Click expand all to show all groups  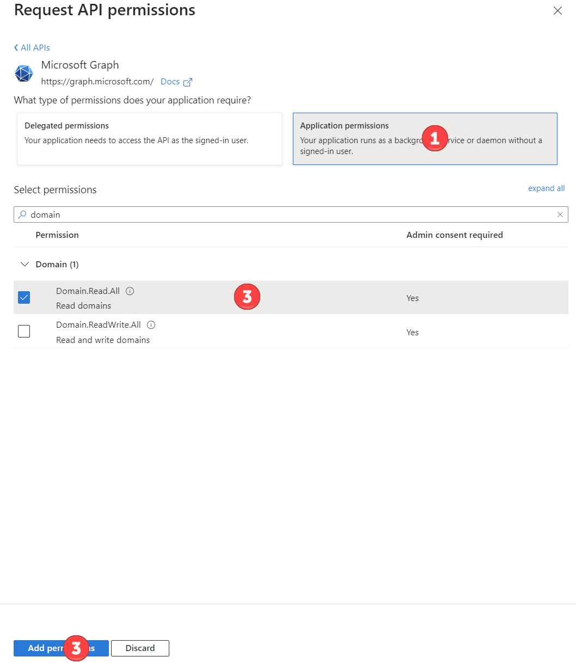click(x=546, y=188)
